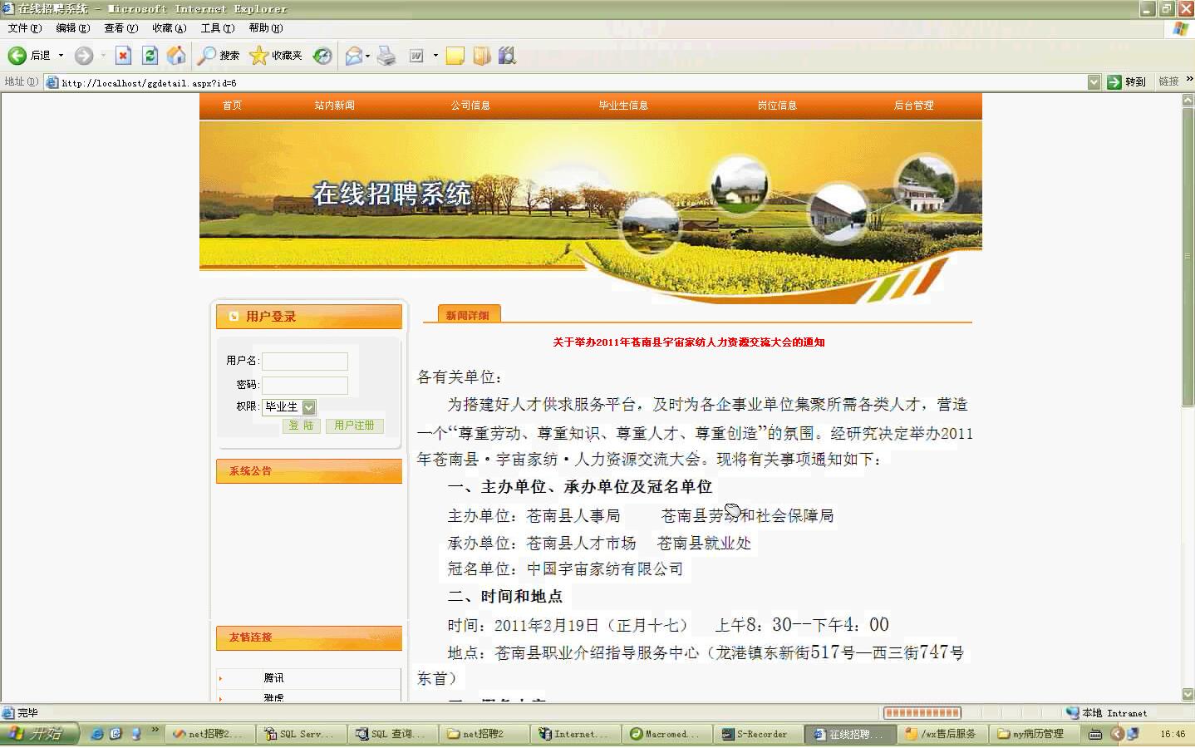This screenshot has height=748, width=1195.
Task: Open the 编辑(E) menu
Action: 72,28
